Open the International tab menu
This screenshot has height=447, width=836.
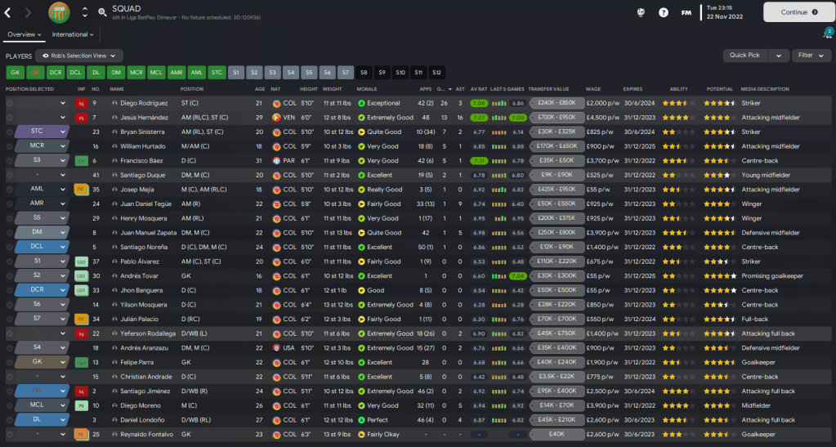pyautogui.click(x=73, y=34)
